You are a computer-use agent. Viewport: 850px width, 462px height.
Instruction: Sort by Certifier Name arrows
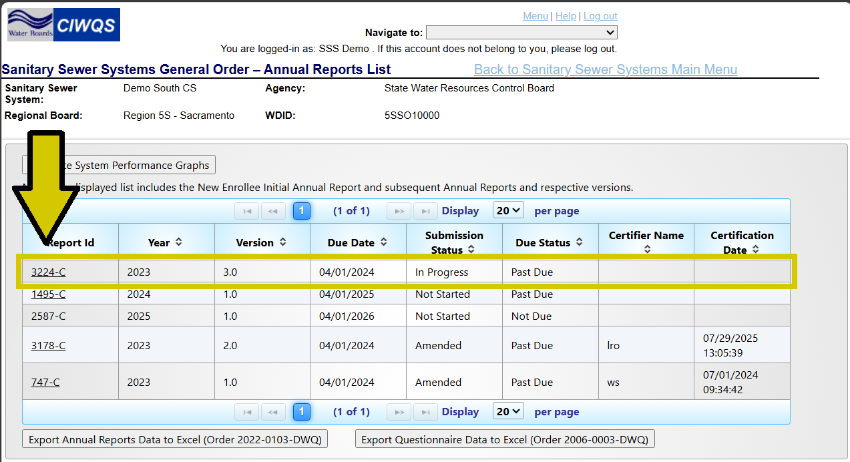[646, 250]
